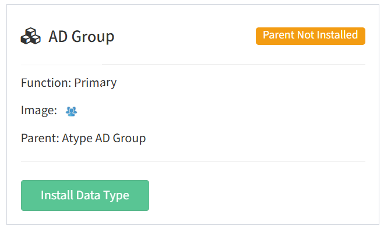Click the word Install on the green button
This screenshot has height=229, width=384.
[57, 195]
